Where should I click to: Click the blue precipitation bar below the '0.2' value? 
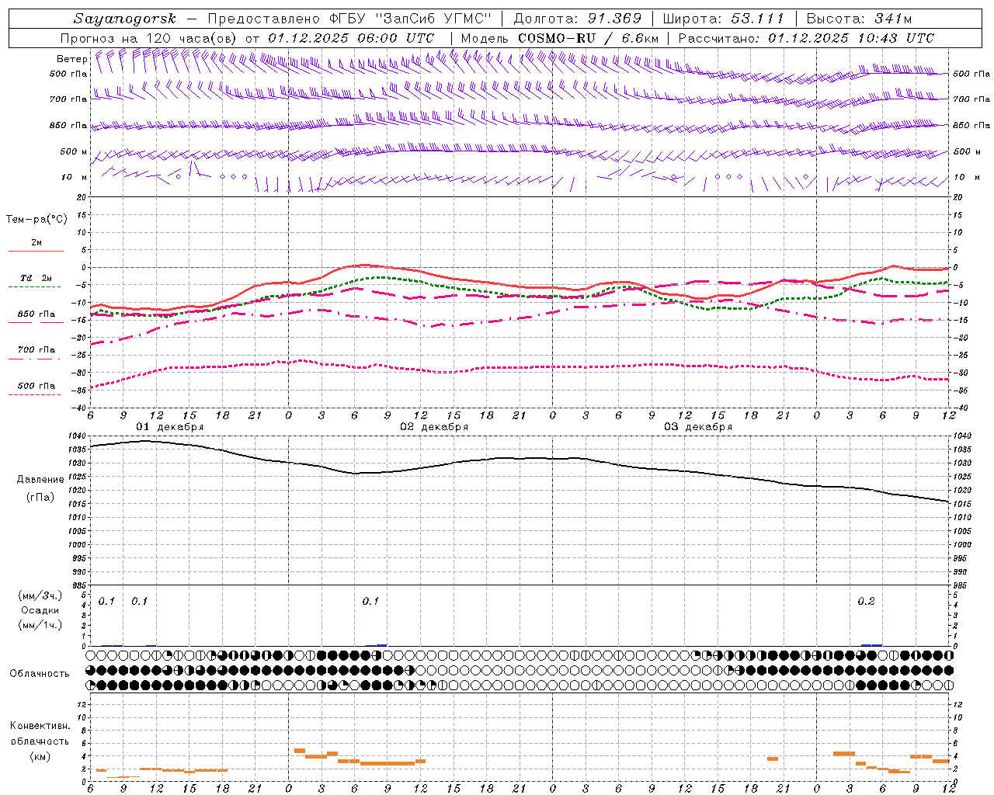pos(871,644)
